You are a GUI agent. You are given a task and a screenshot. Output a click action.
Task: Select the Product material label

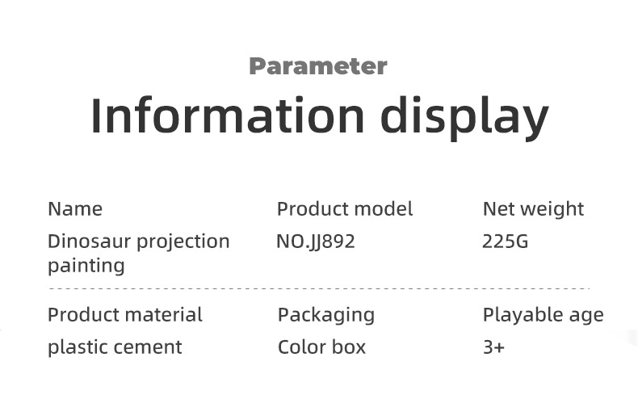(x=125, y=314)
